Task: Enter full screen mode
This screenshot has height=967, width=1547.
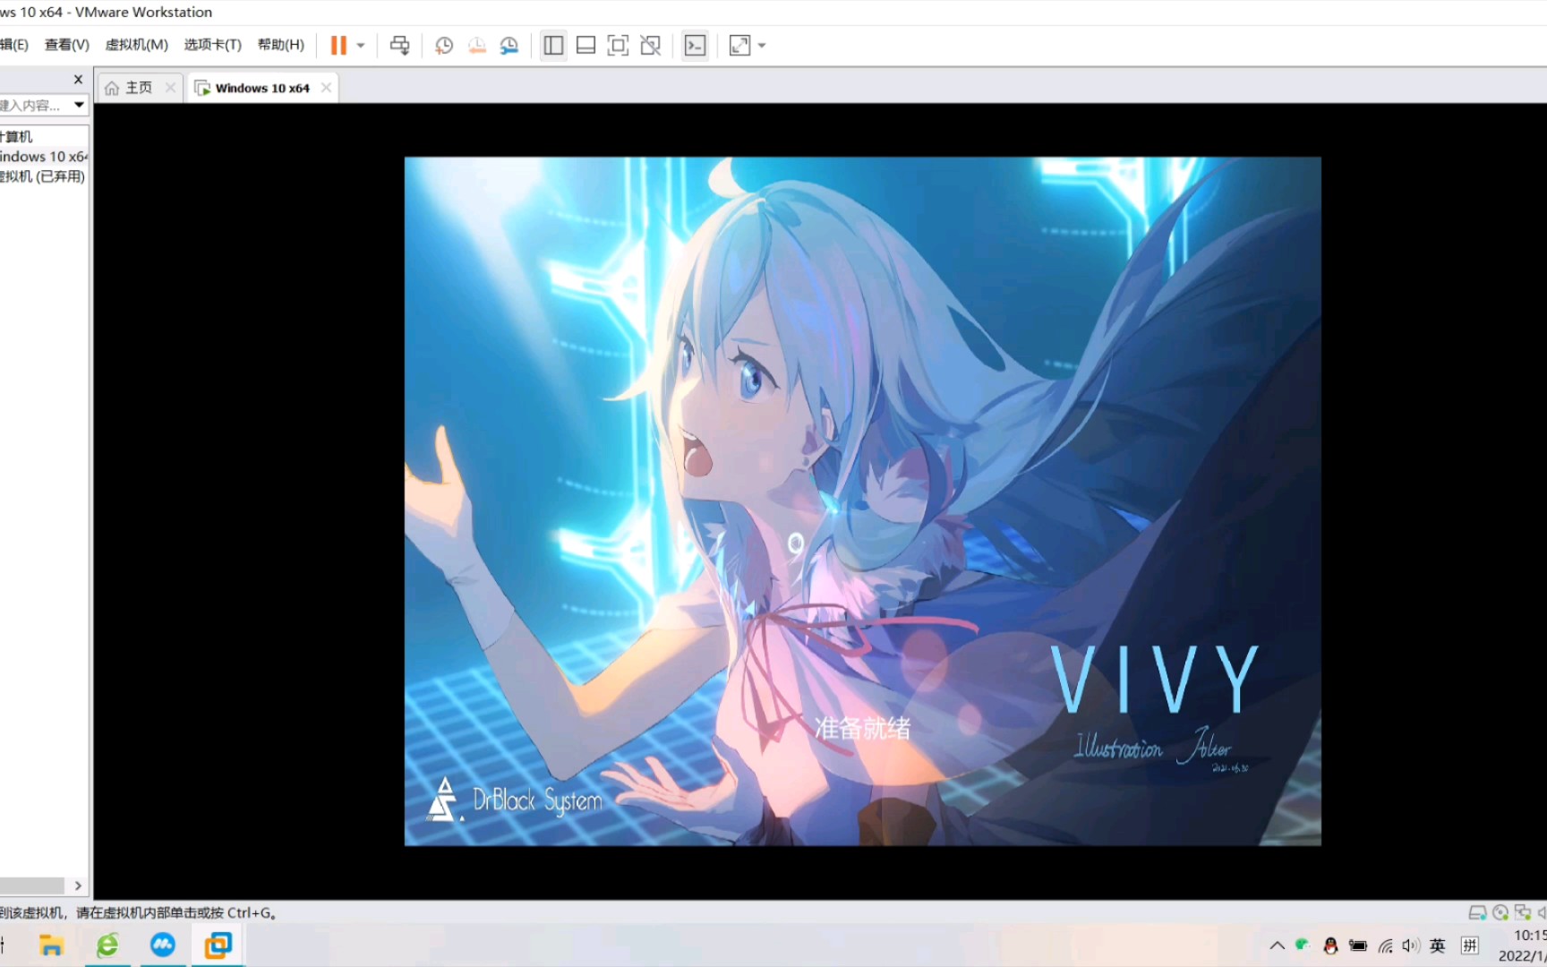Action: coord(618,46)
